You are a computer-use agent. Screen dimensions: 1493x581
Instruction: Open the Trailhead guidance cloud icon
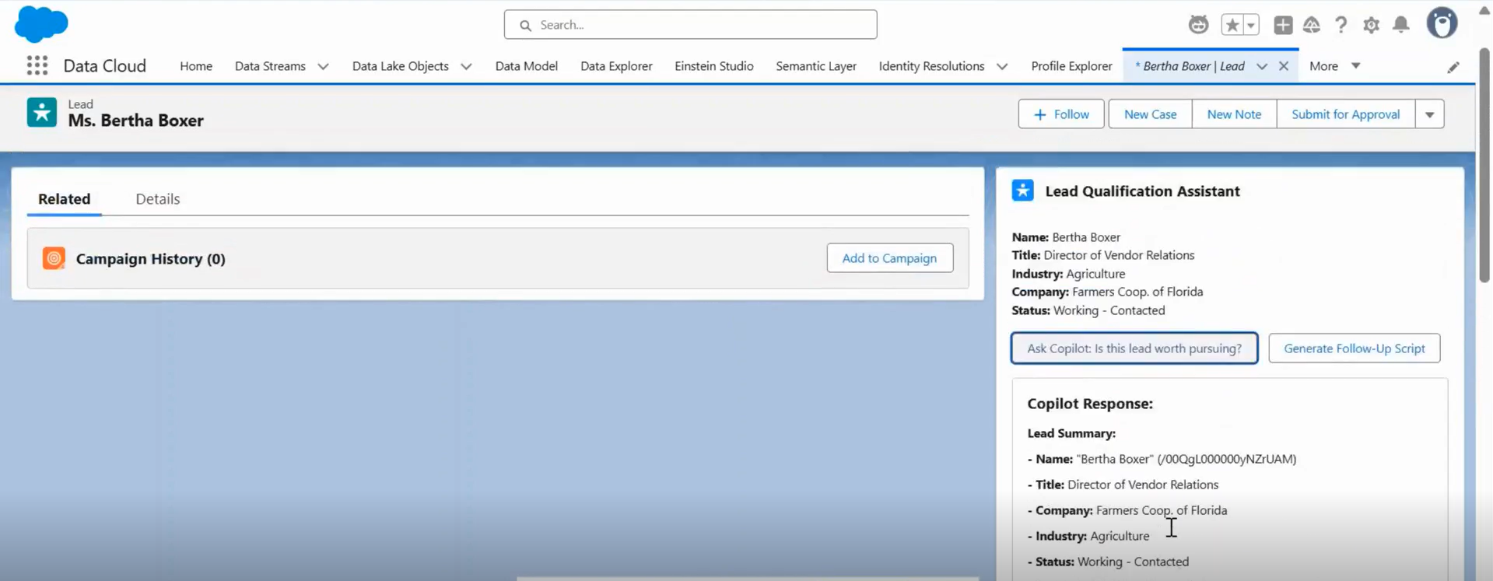[x=1312, y=25]
